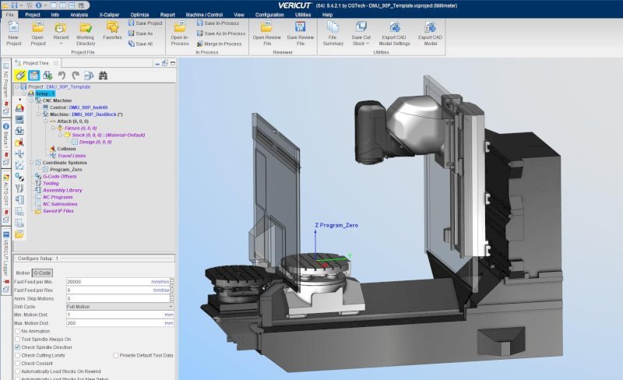The image size is (623, 380).
Task: Click Save As In-Process
Action: point(221,33)
